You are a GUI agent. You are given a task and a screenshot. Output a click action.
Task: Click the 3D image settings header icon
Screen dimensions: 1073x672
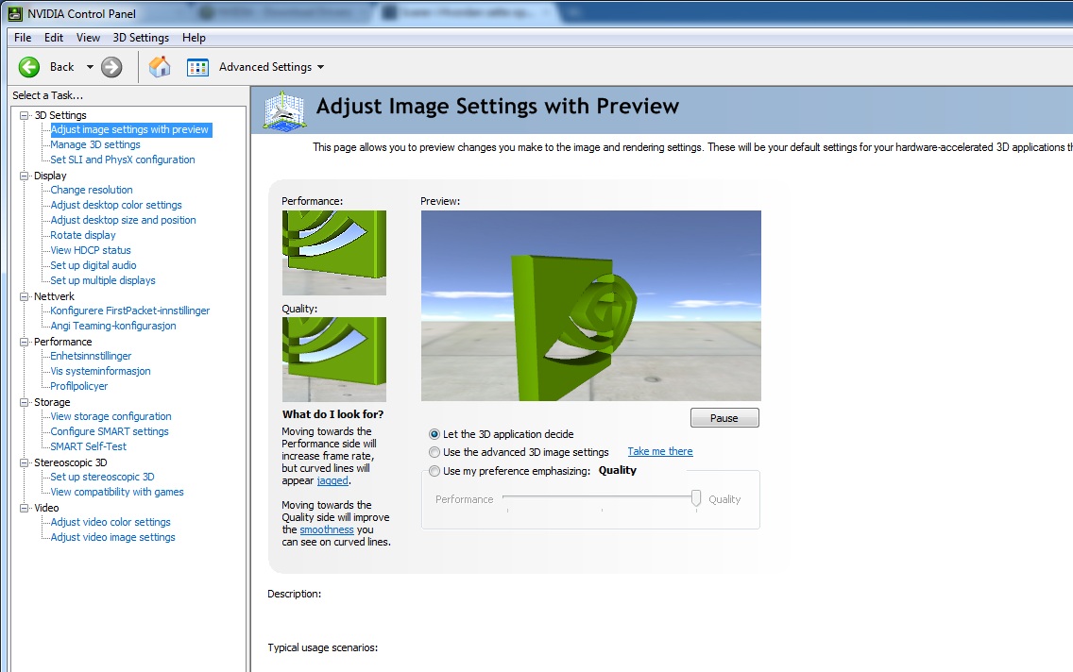point(284,110)
